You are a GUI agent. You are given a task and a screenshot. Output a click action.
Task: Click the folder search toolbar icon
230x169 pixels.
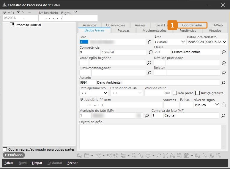[x=179, y=155]
